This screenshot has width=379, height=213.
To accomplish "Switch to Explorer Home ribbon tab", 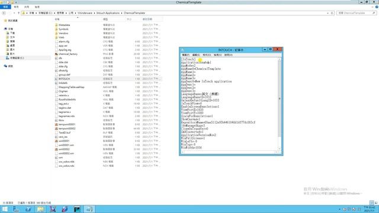I will click(x=16, y=7).
